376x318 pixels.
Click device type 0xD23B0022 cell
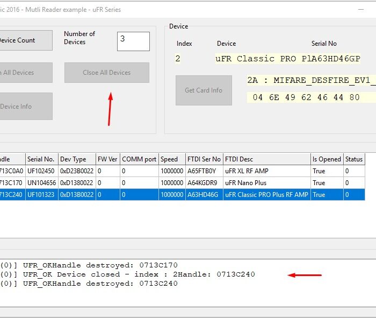click(x=77, y=171)
